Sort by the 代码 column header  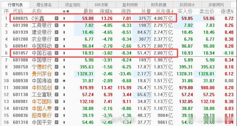[x=18, y=11]
